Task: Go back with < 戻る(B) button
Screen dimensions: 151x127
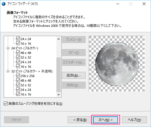Action: [x=80, y=120]
